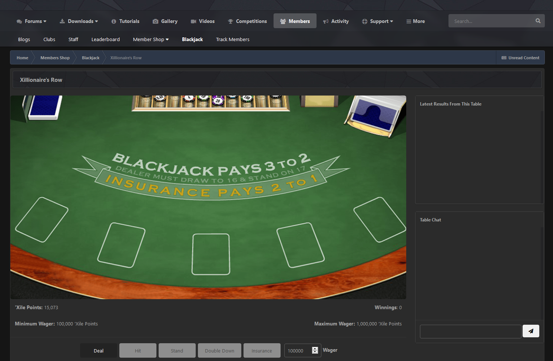This screenshot has height=361, width=553.
Task: Open the Staff page
Action: (73, 39)
